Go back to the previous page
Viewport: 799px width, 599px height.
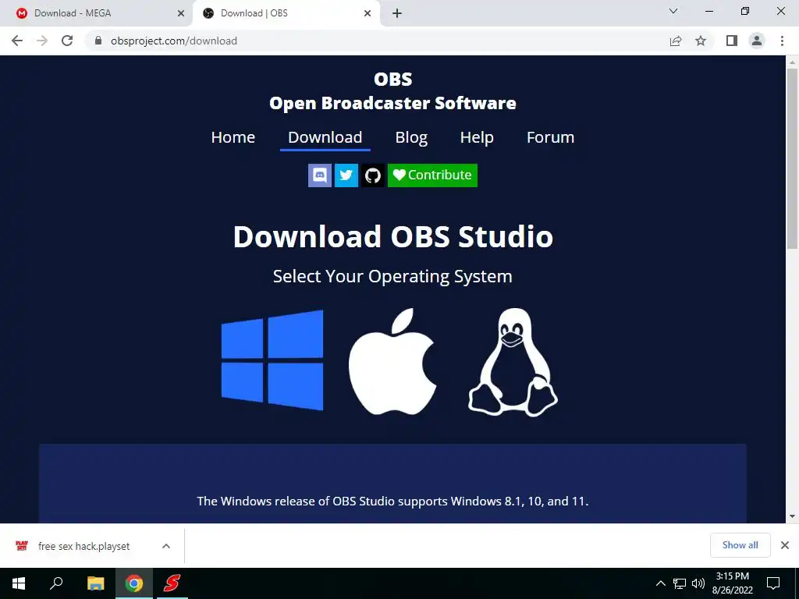(17, 41)
